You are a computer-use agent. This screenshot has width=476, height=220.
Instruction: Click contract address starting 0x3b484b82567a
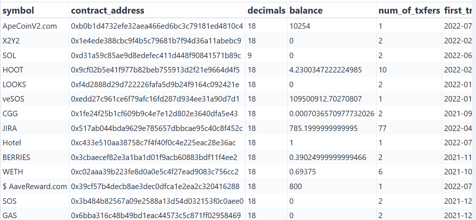pos(157,201)
